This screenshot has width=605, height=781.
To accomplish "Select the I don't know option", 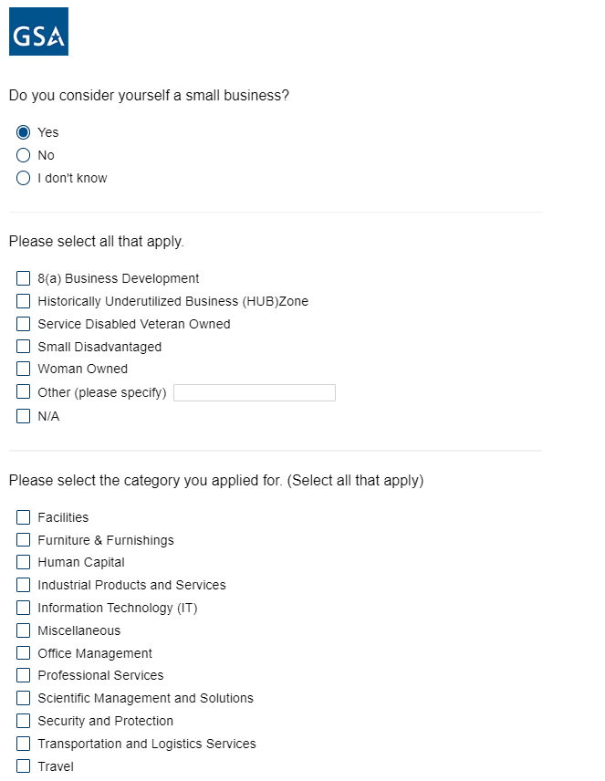I will [24, 178].
